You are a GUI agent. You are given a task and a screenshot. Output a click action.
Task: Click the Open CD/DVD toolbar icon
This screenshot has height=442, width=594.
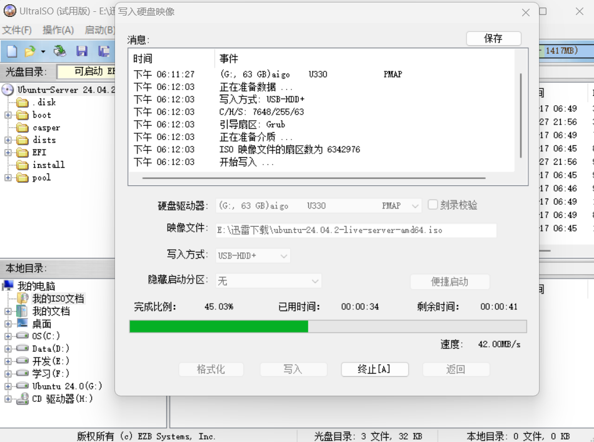point(60,51)
